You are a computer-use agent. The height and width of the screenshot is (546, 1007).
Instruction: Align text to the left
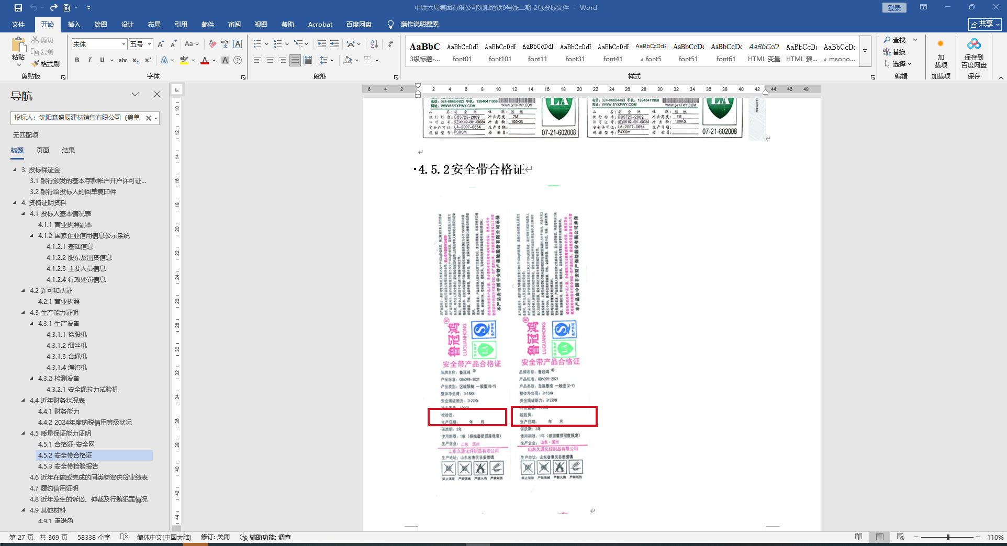(x=258, y=60)
